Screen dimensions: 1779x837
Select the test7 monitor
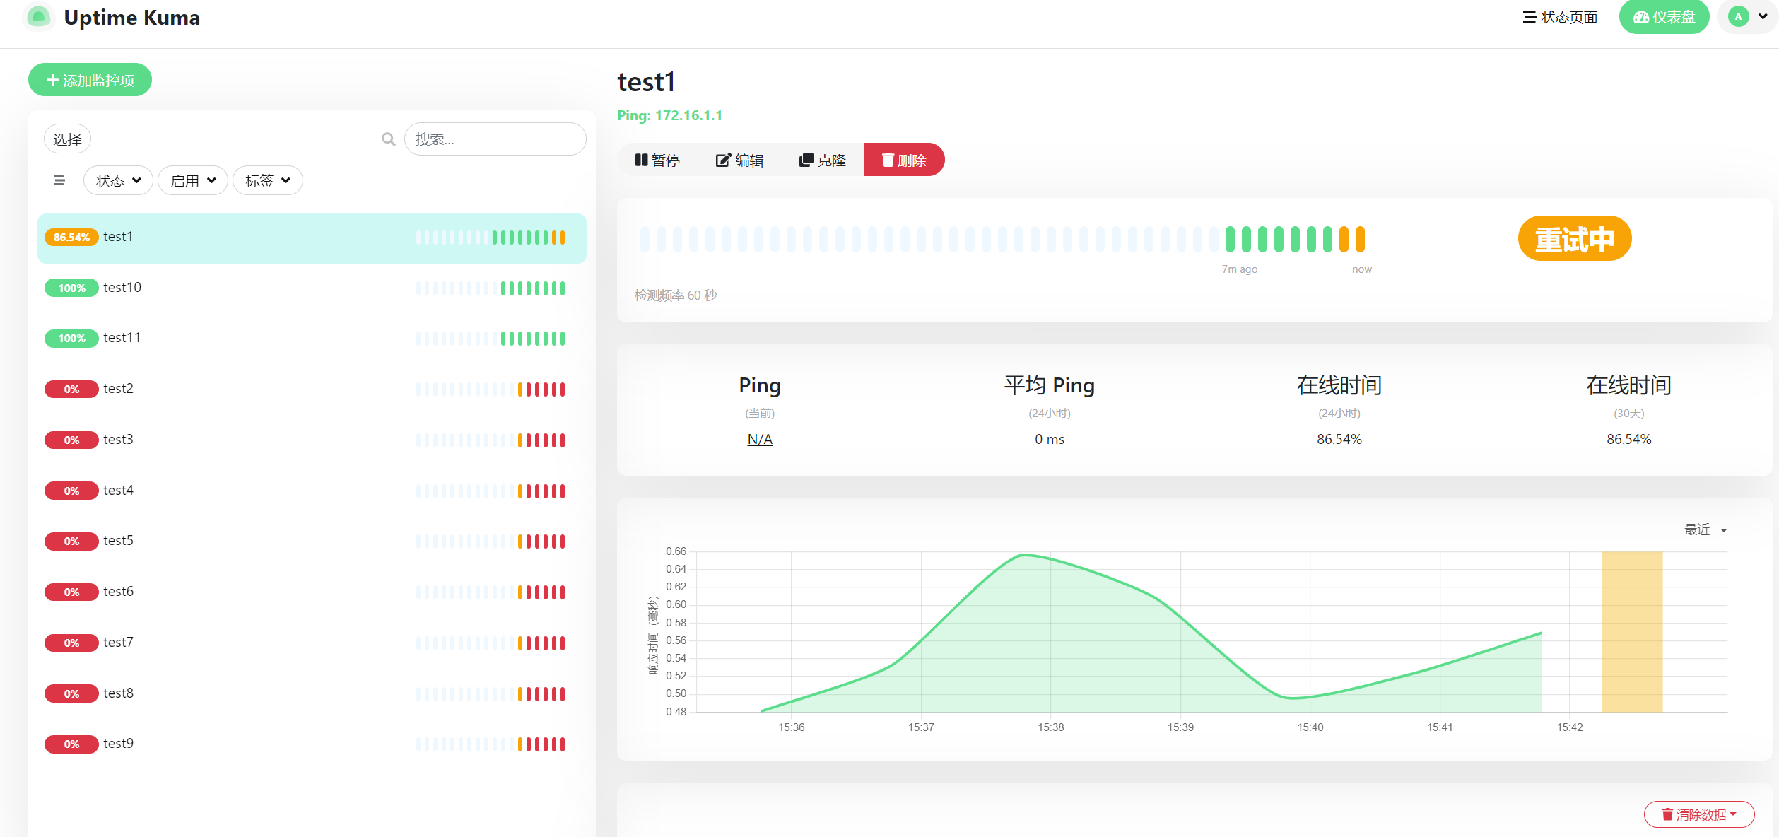[x=312, y=643]
